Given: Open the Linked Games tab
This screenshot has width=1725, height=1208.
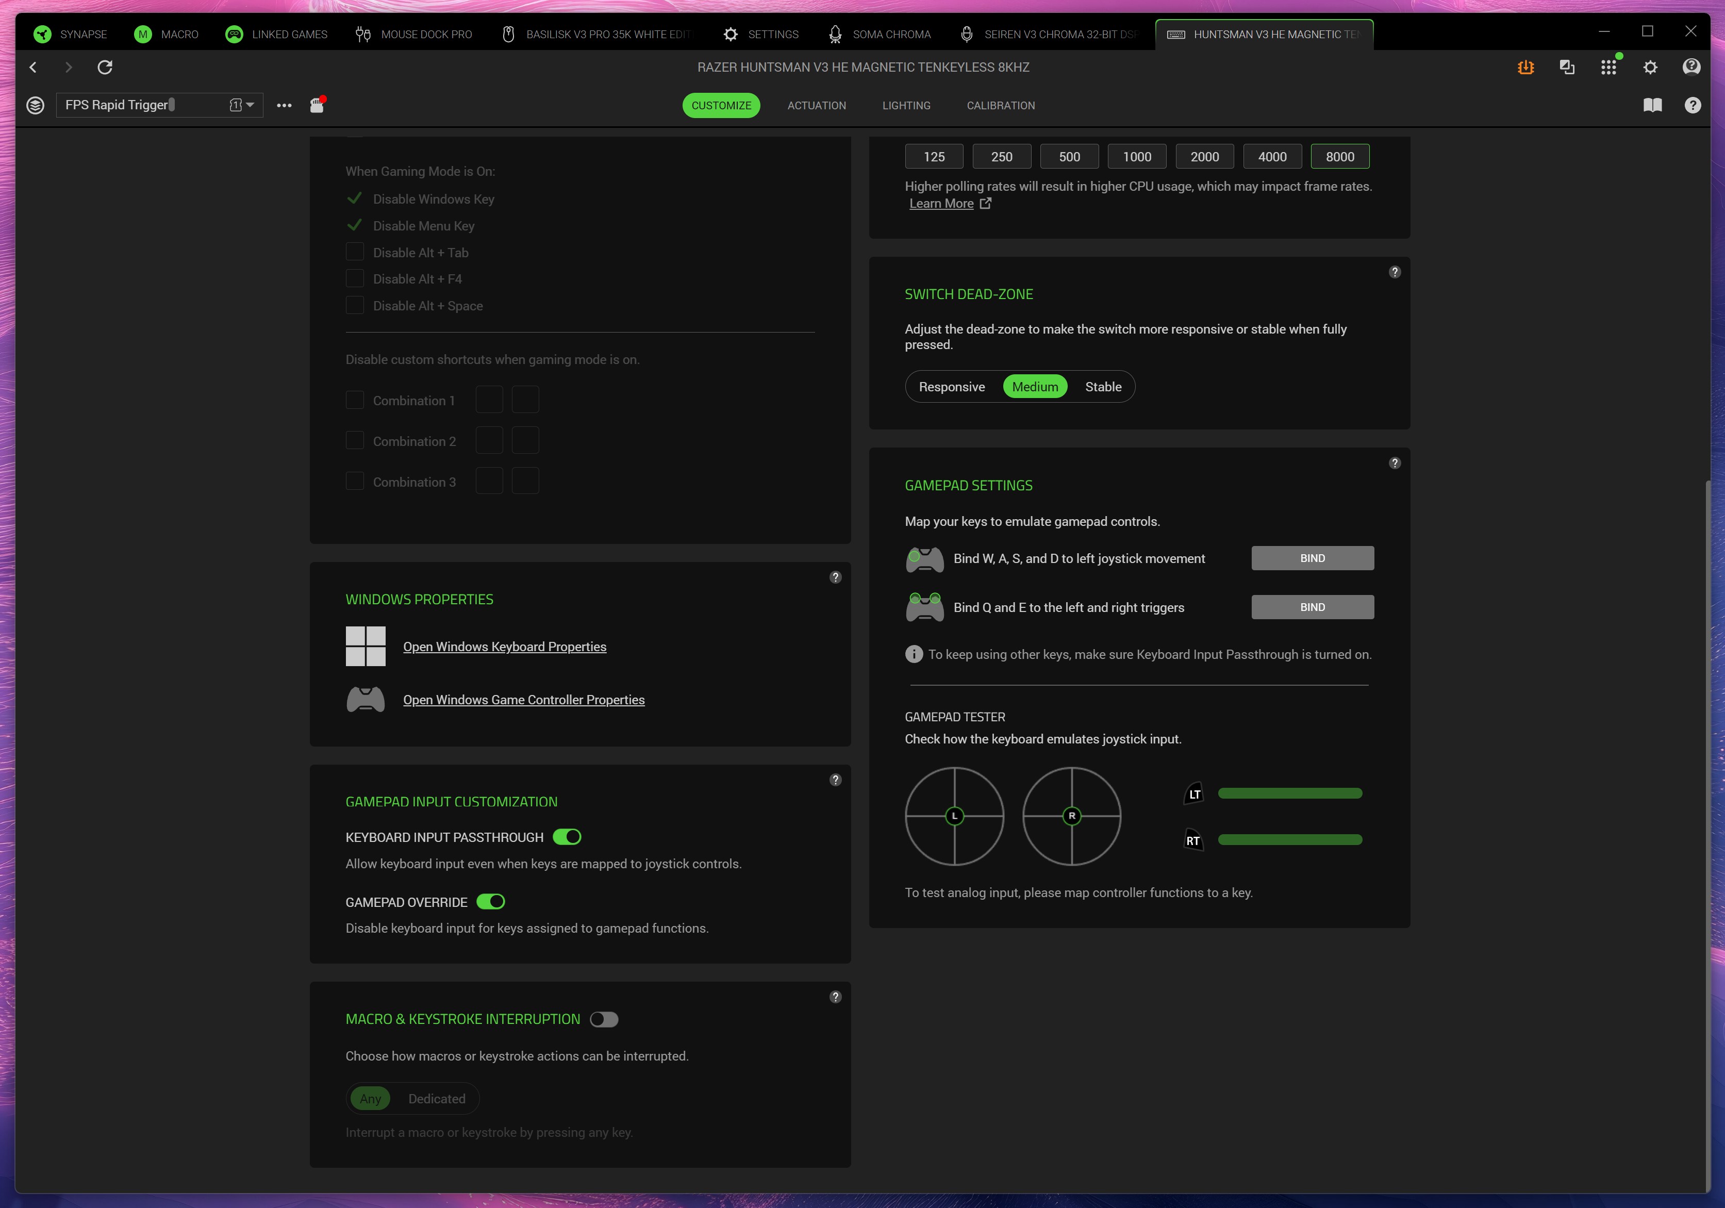Looking at the screenshot, I should [x=276, y=35].
